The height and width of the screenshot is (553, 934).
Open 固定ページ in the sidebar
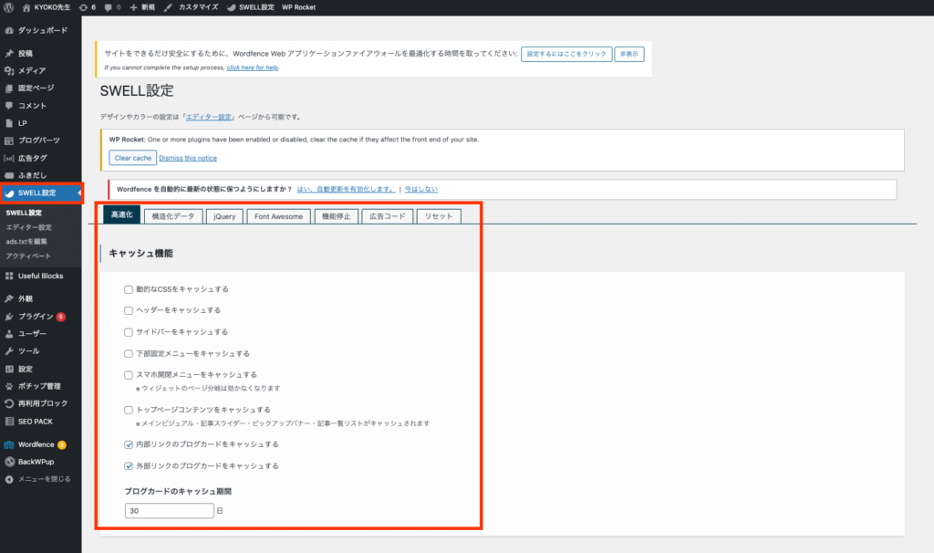tap(40, 88)
